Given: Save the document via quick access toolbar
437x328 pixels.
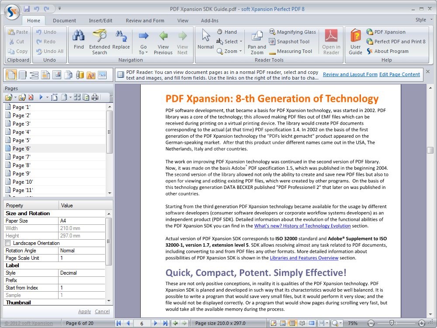Looking at the screenshot, I should pyautogui.click(x=27, y=9).
